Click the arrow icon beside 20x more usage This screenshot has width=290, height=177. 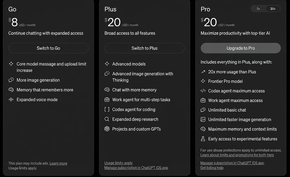point(203,72)
